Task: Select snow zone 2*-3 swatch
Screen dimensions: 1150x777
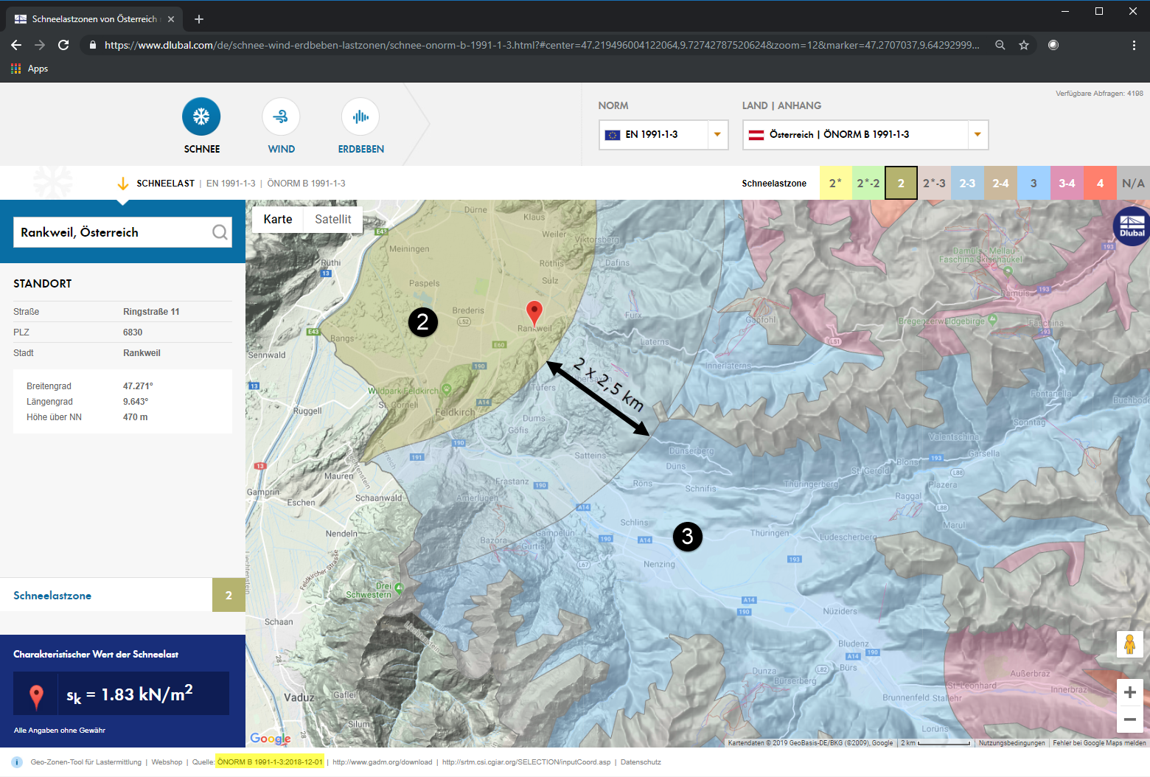Action: coord(934,184)
